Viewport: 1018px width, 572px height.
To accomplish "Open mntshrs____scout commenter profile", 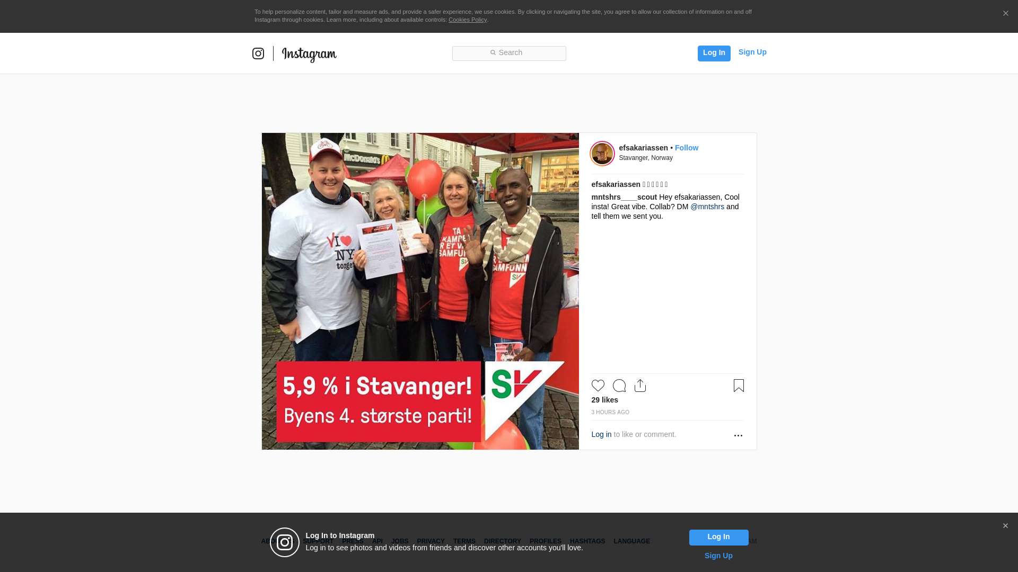I will (624, 197).
